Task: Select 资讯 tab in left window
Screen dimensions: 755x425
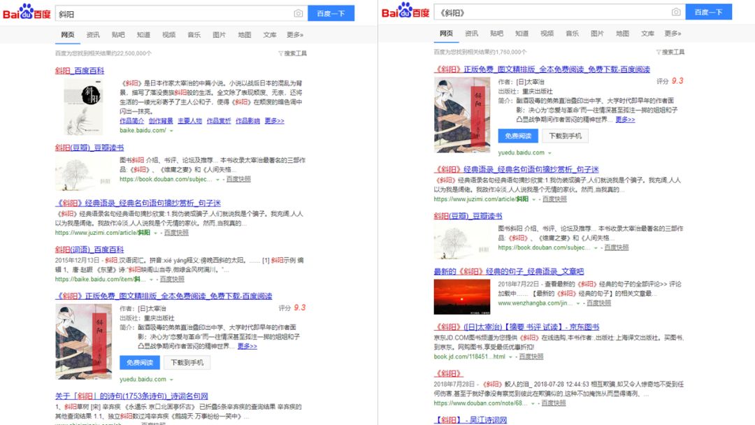Action: coord(93,35)
